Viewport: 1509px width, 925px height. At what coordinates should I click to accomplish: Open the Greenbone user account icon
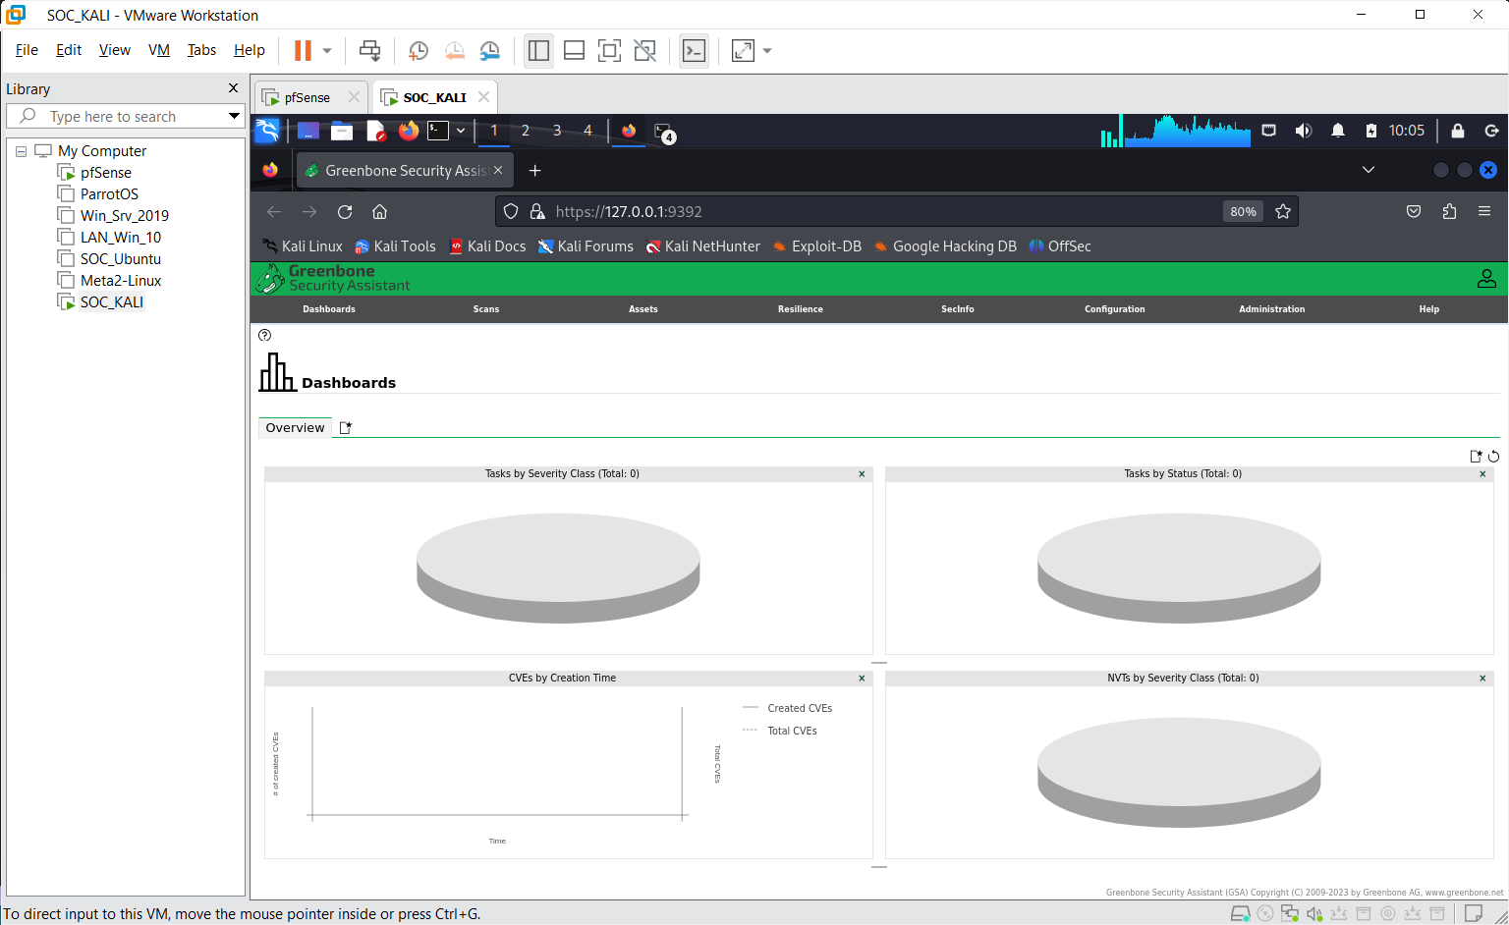pyautogui.click(x=1486, y=279)
